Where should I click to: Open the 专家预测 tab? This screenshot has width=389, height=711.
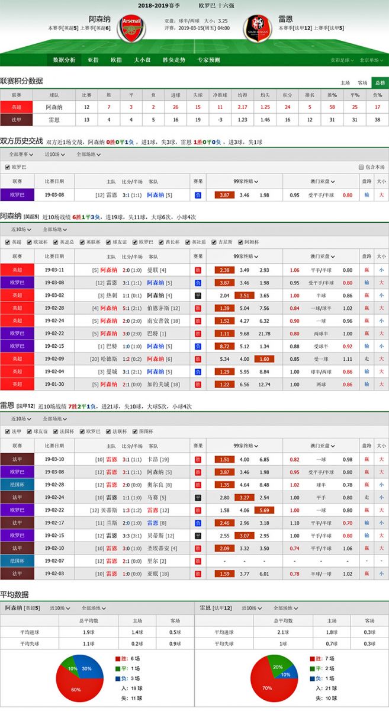click(208, 60)
